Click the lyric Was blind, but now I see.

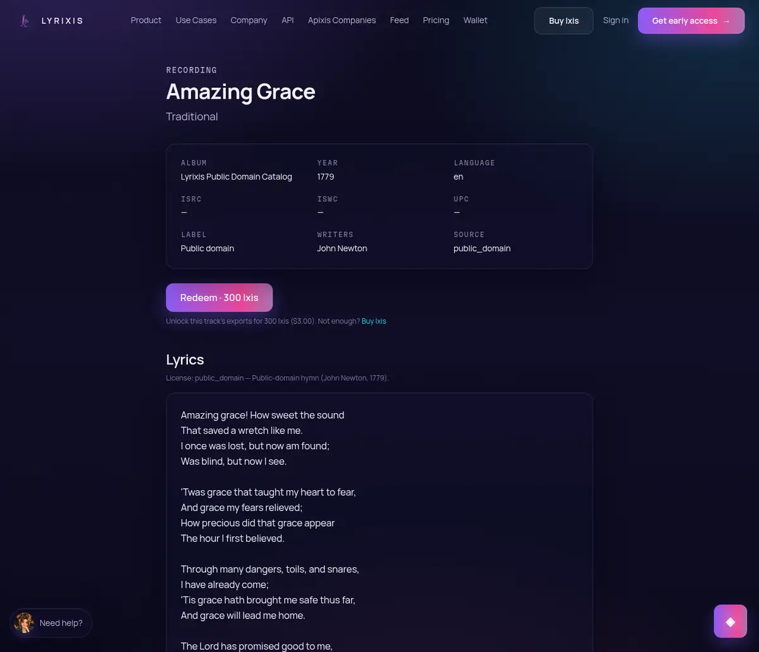click(234, 461)
